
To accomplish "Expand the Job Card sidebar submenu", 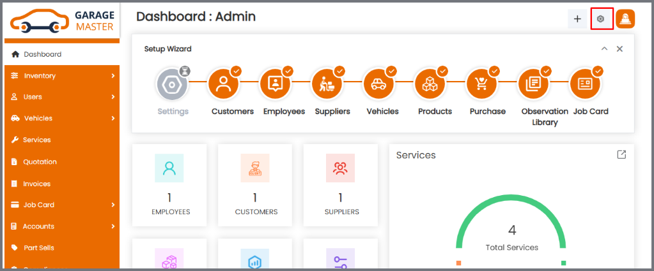I will (61, 205).
